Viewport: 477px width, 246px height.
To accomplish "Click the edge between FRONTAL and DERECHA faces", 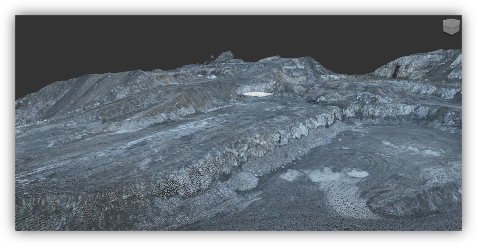I will [x=452, y=28].
